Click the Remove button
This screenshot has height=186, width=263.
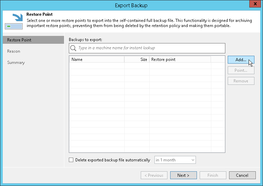(x=241, y=81)
